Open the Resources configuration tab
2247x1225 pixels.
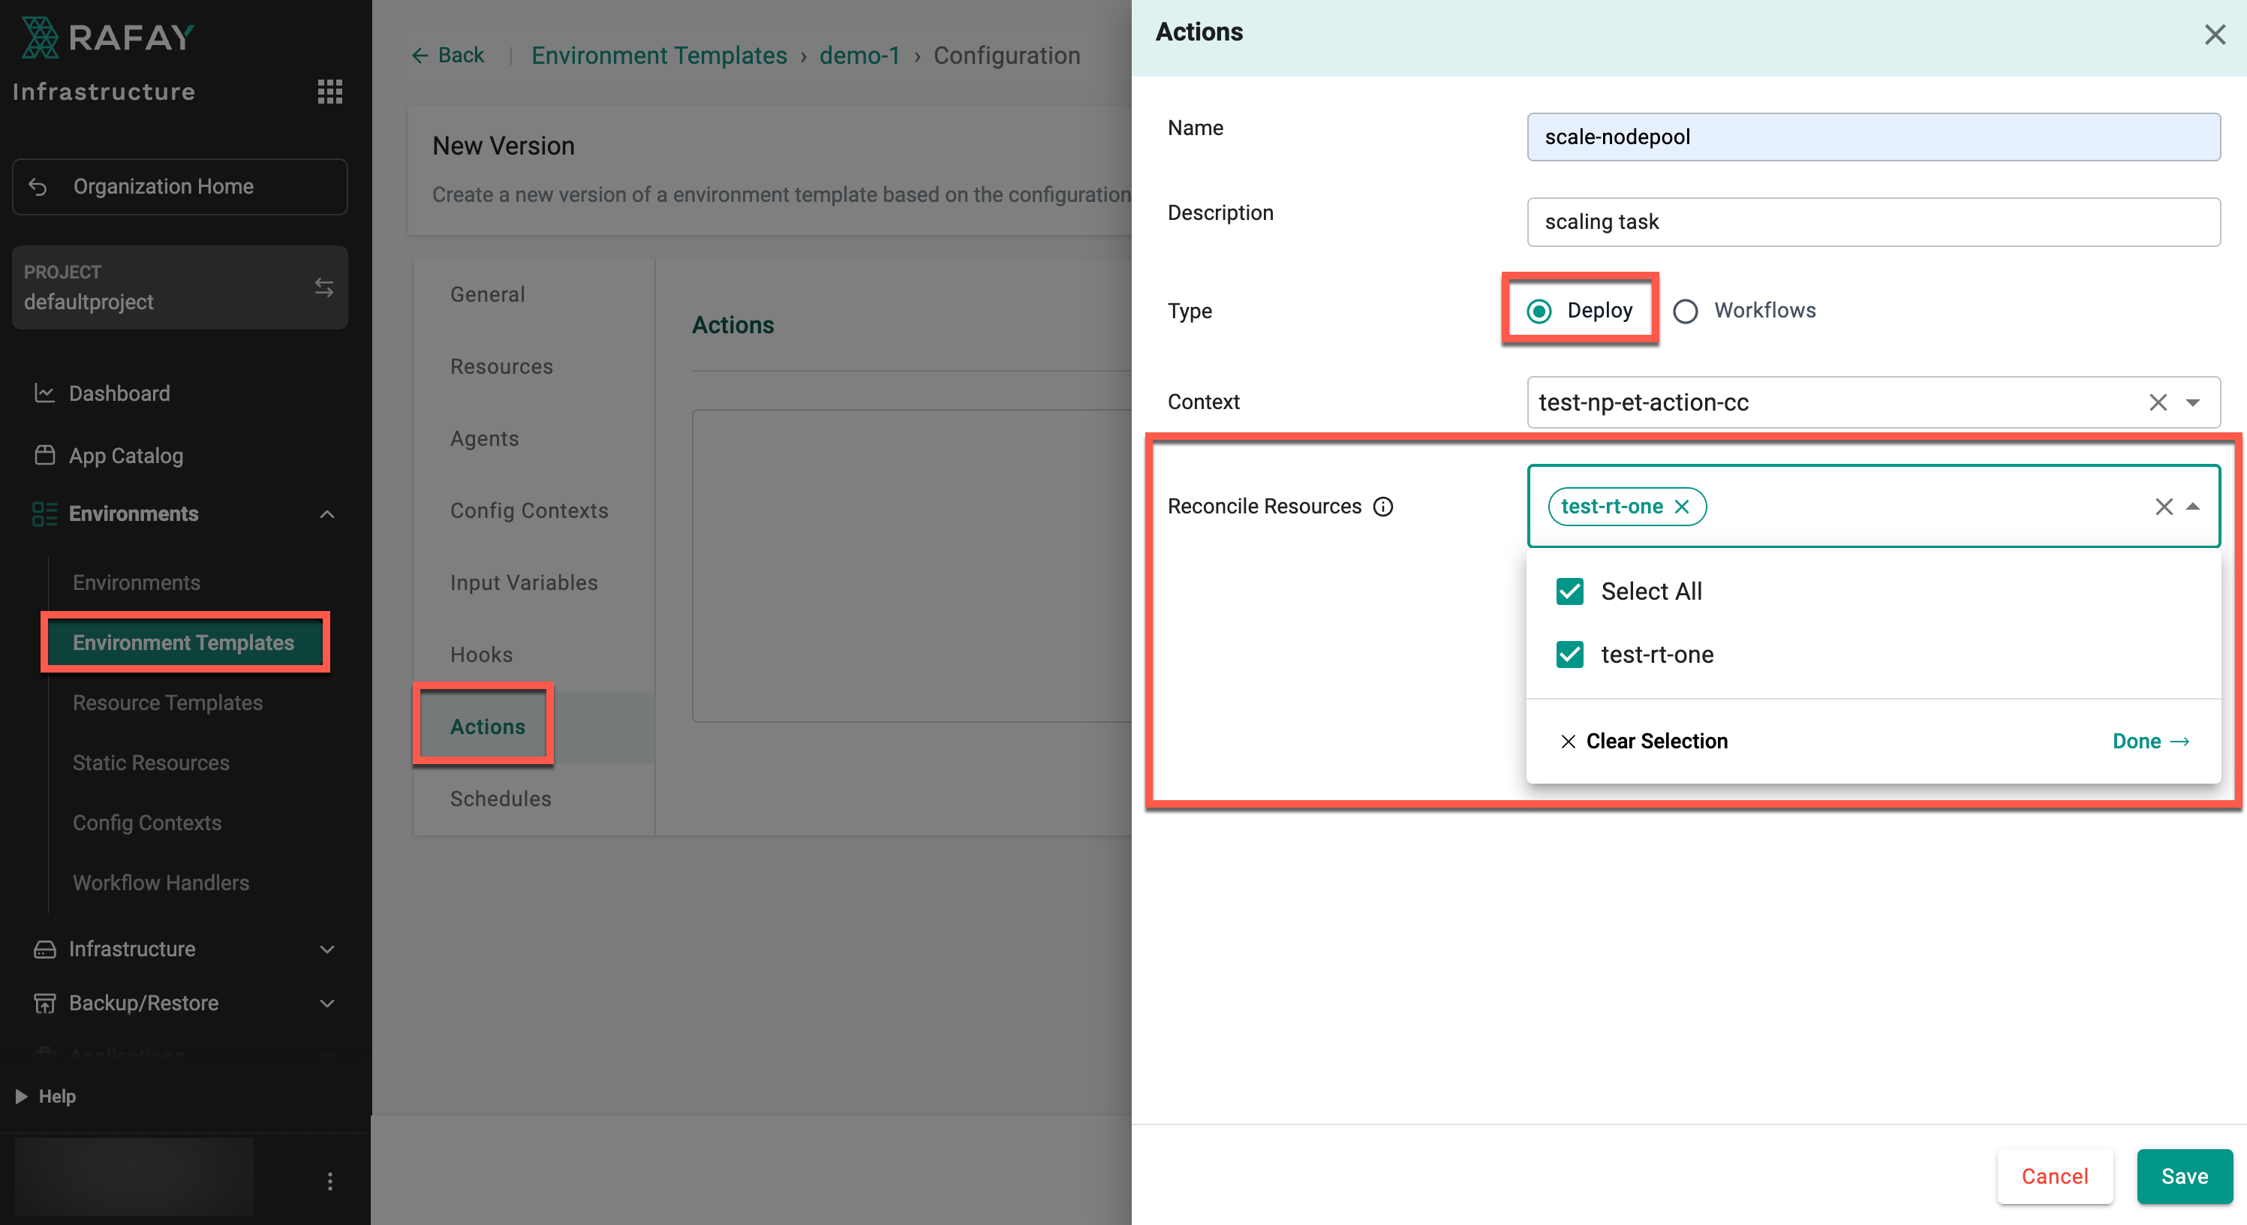click(501, 367)
